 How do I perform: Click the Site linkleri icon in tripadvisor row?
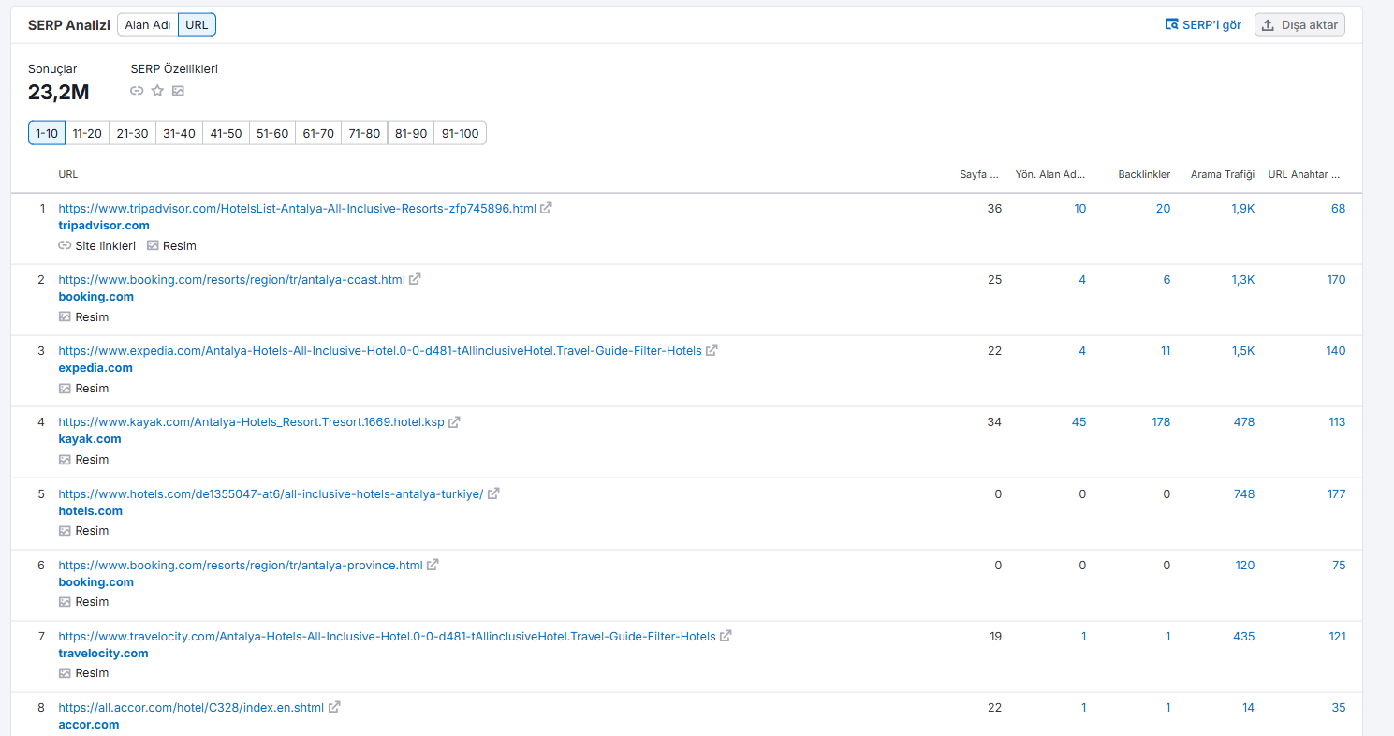65,245
